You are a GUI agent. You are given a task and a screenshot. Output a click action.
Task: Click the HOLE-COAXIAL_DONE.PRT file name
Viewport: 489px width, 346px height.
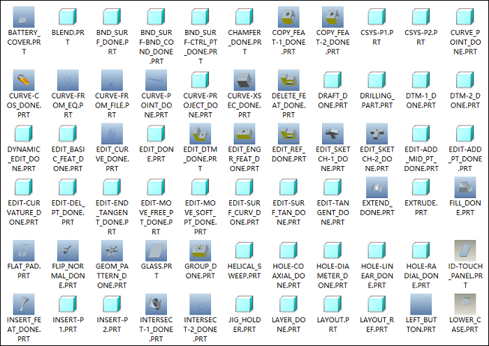tap(289, 276)
